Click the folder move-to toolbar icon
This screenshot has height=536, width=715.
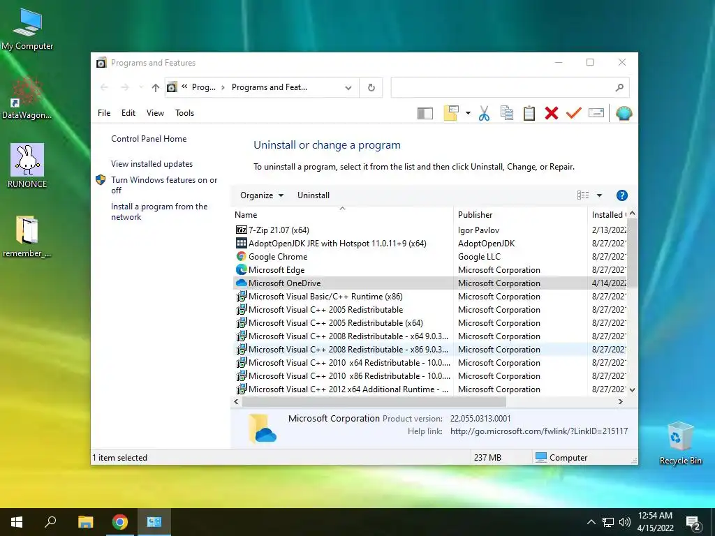450,113
